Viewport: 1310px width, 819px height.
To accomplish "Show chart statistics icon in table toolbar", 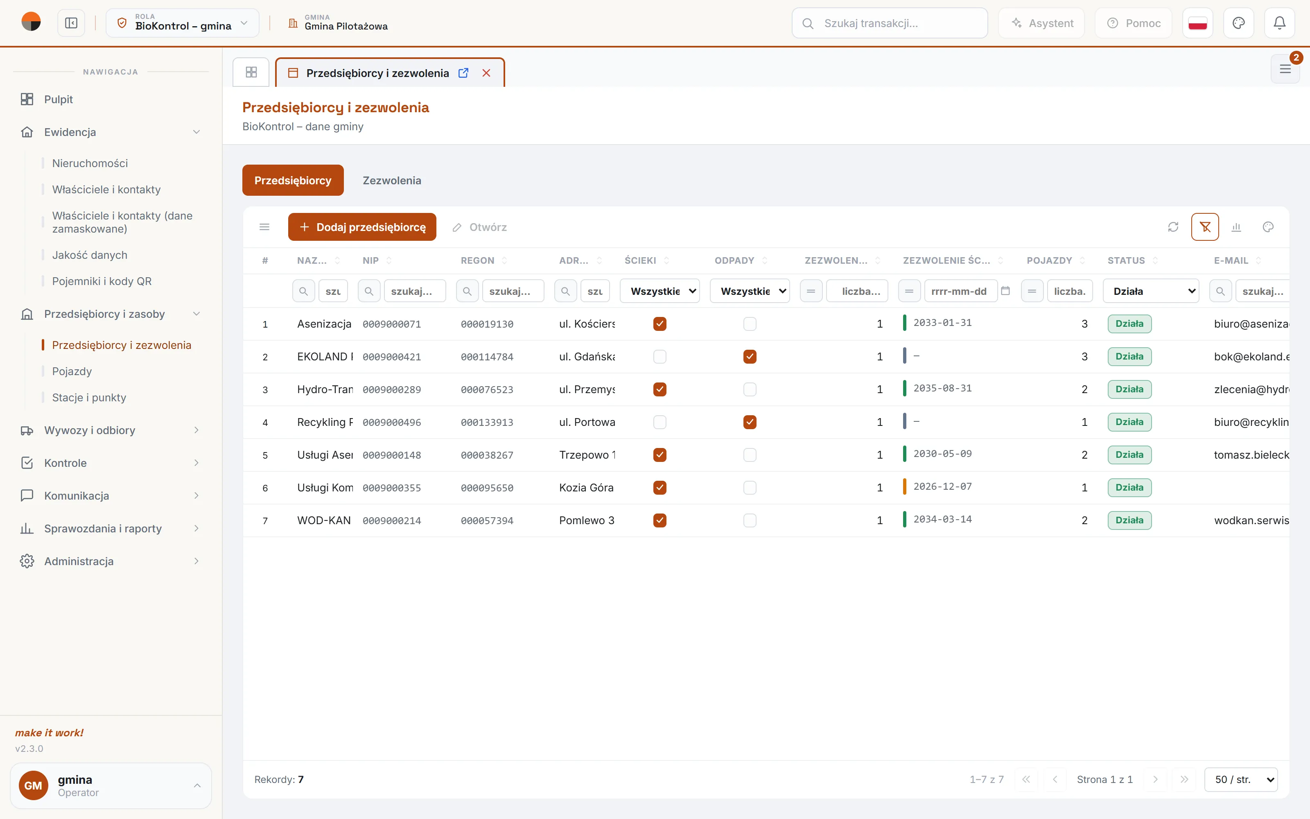I will (x=1236, y=227).
